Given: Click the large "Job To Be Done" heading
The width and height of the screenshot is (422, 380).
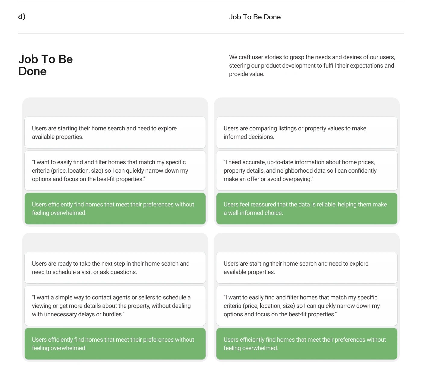Looking at the screenshot, I should (x=46, y=65).
